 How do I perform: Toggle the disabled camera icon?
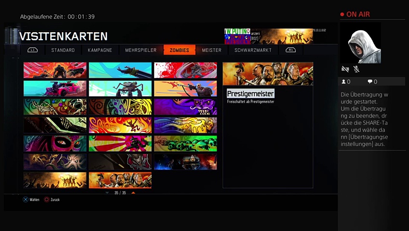pyautogui.click(x=345, y=70)
